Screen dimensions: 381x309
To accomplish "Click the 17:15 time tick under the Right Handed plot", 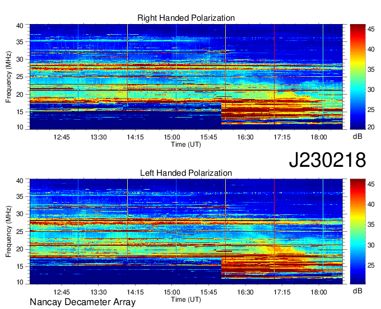I will point(282,137).
